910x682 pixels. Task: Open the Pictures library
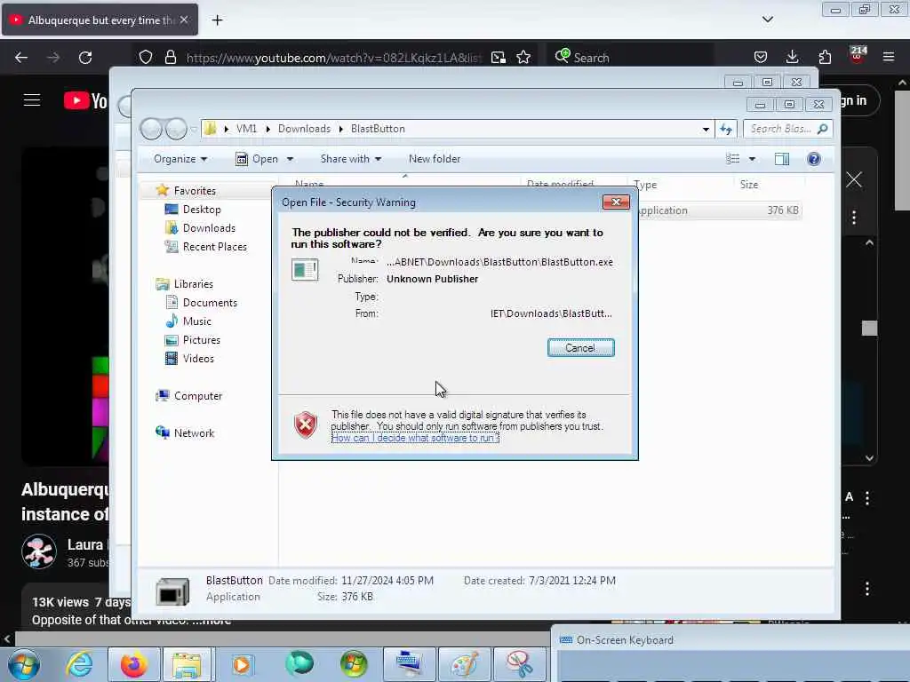(201, 340)
